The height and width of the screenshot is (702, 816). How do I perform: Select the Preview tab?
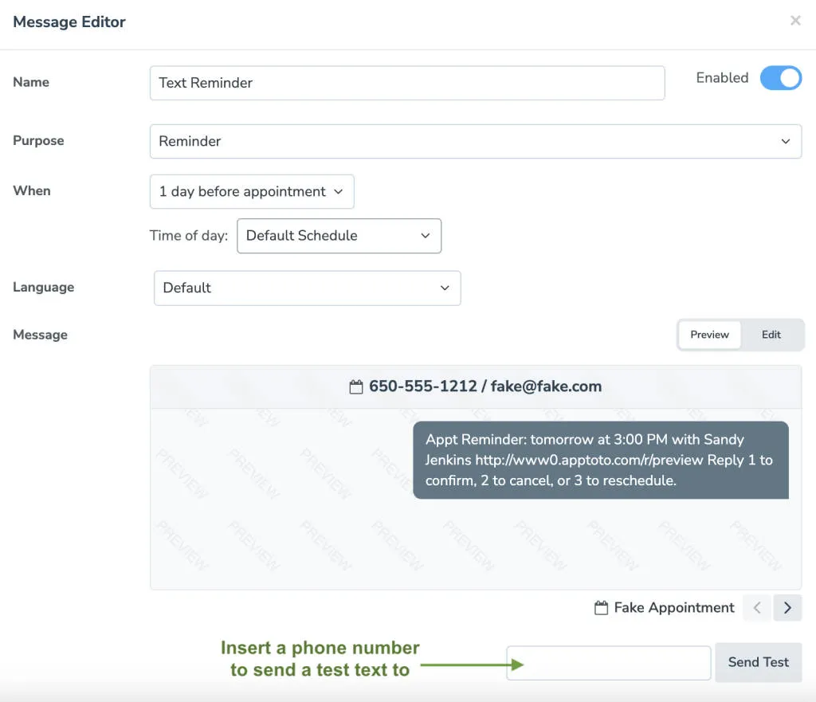point(709,335)
